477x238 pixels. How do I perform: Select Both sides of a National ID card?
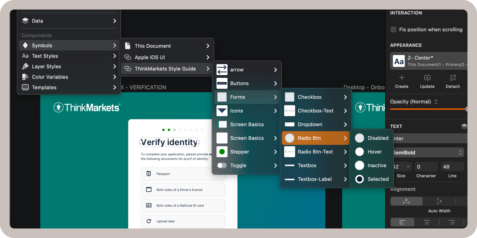pyautogui.click(x=183, y=205)
